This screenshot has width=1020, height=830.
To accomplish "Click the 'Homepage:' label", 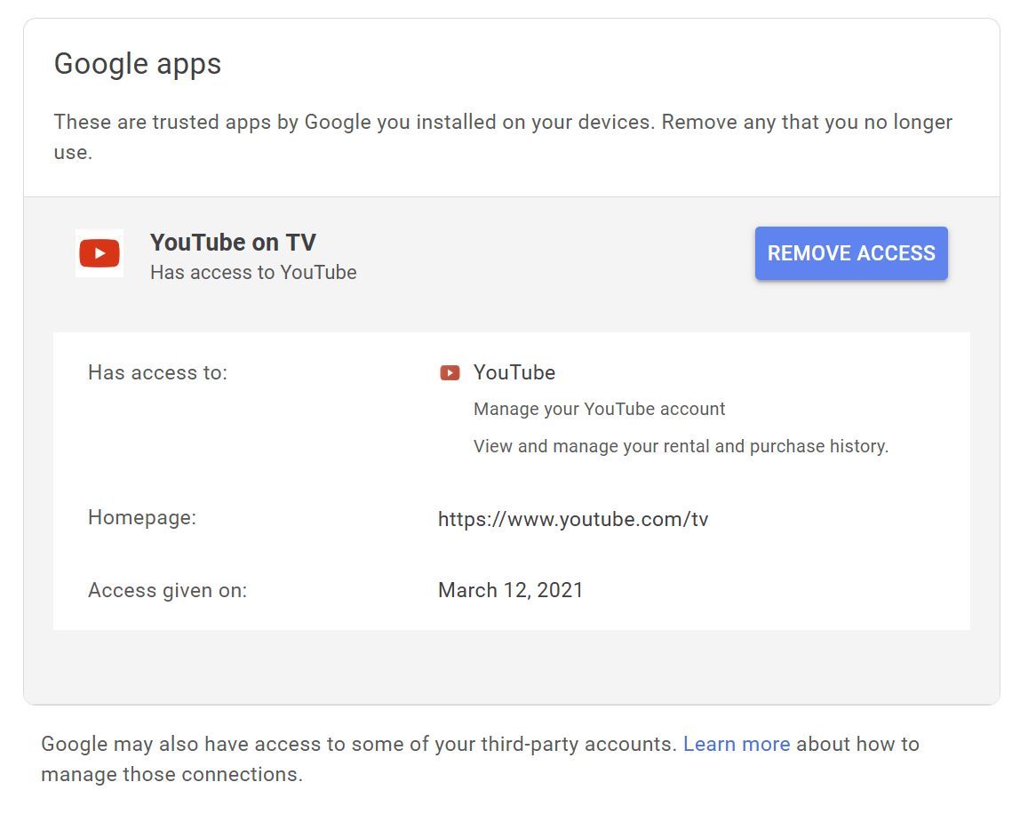I will [x=142, y=518].
